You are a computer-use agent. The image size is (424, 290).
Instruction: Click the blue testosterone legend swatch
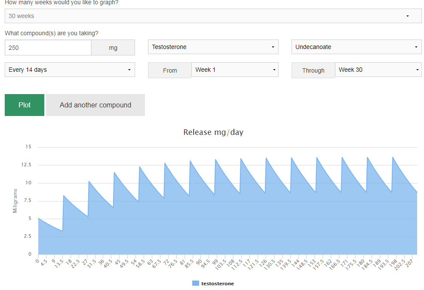[x=196, y=284]
